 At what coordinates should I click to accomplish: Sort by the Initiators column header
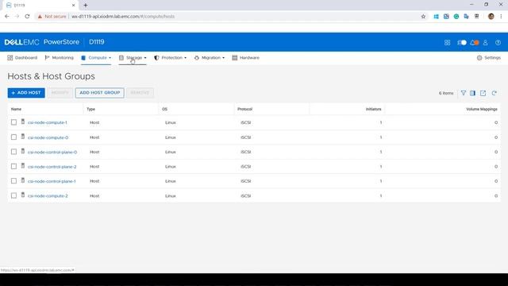(x=373, y=110)
